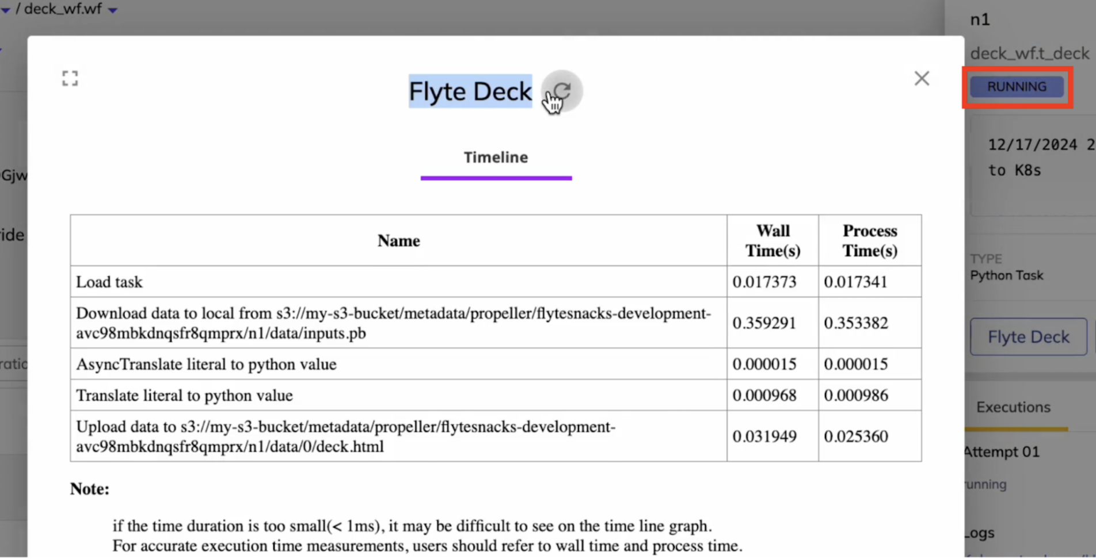Click the TYPE label in side panel
The width and height of the screenshot is (1096, 559).
pyautogui.click(x=986, y=259)
